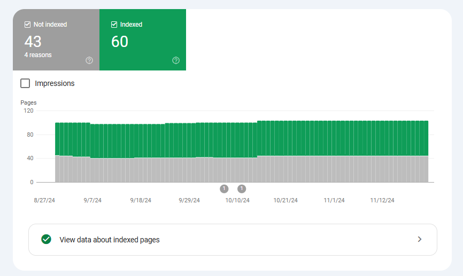This screenshot has height=276, width=463.
Task: Click the 80 y-axis value
Action: [30, 135]
